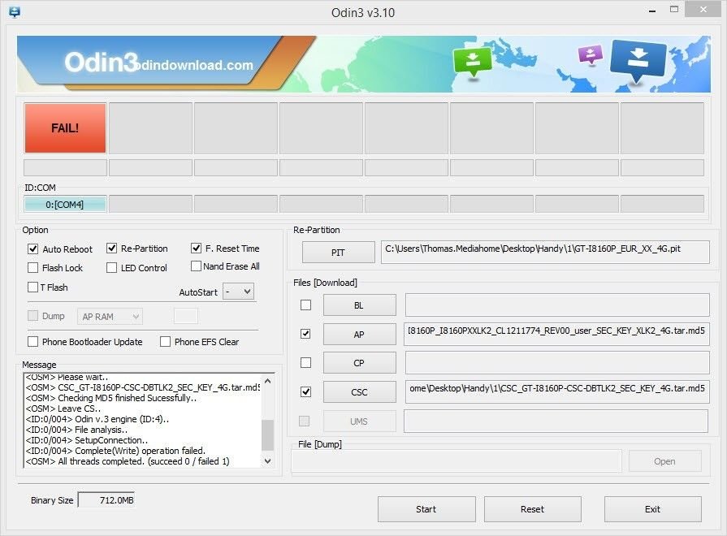
Task: Click the PIT file path field
Action: 545,252
